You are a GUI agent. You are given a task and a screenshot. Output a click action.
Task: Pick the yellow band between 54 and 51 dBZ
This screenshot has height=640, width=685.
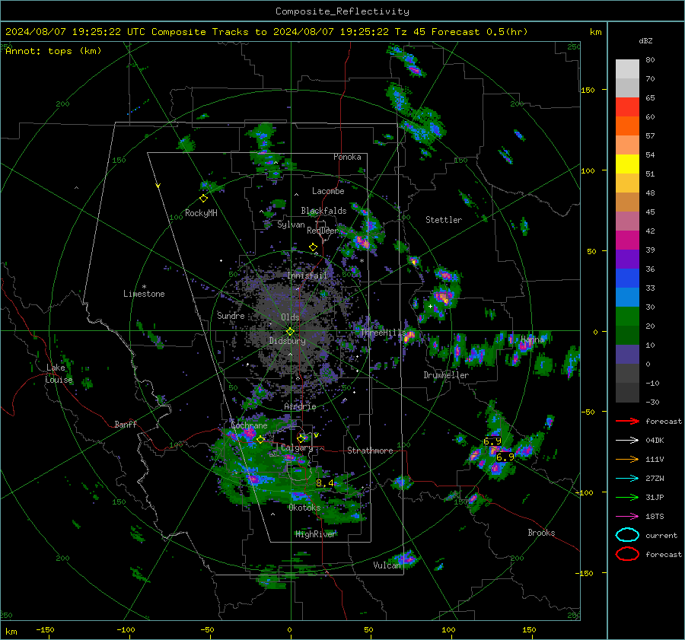[627, 164]
